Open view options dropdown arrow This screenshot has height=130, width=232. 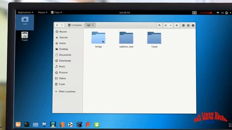(171, 25)
